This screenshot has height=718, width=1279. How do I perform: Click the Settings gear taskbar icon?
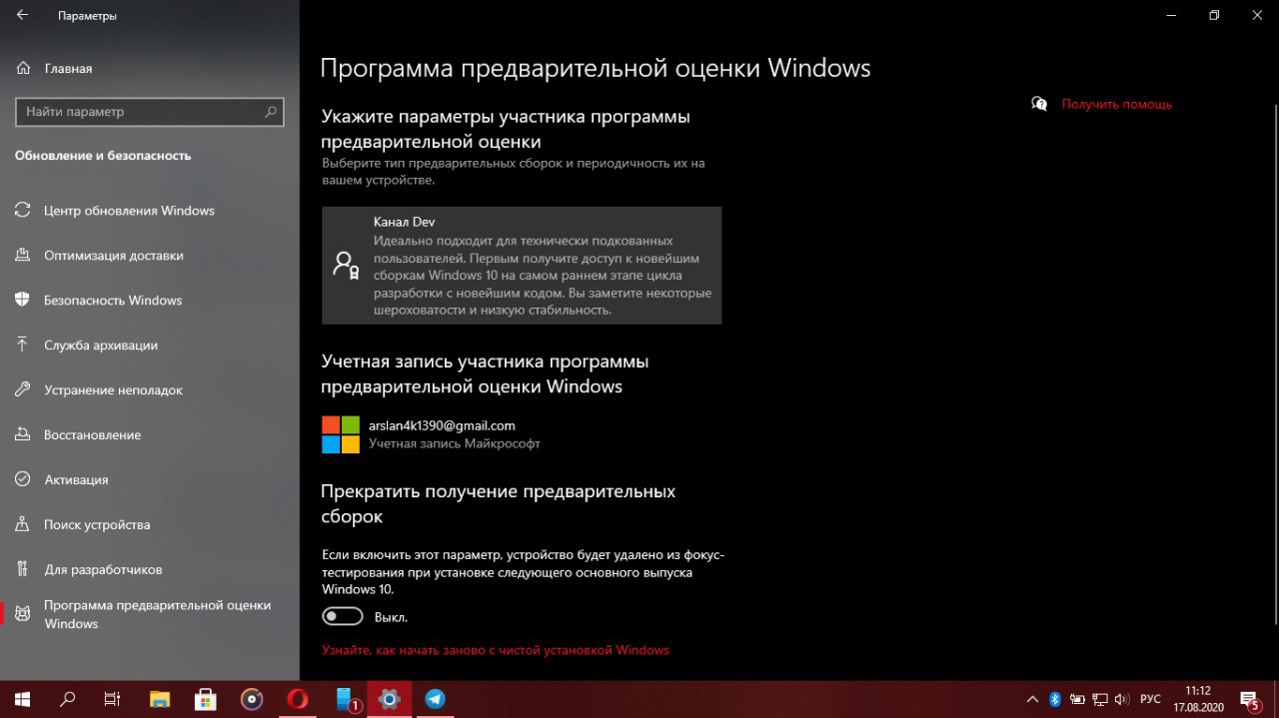390,699
